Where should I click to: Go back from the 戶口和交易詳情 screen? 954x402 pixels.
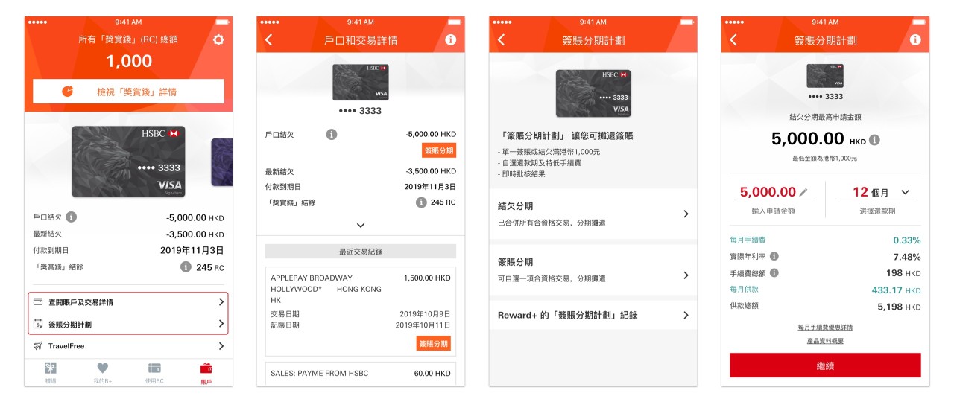coord(269,40)
